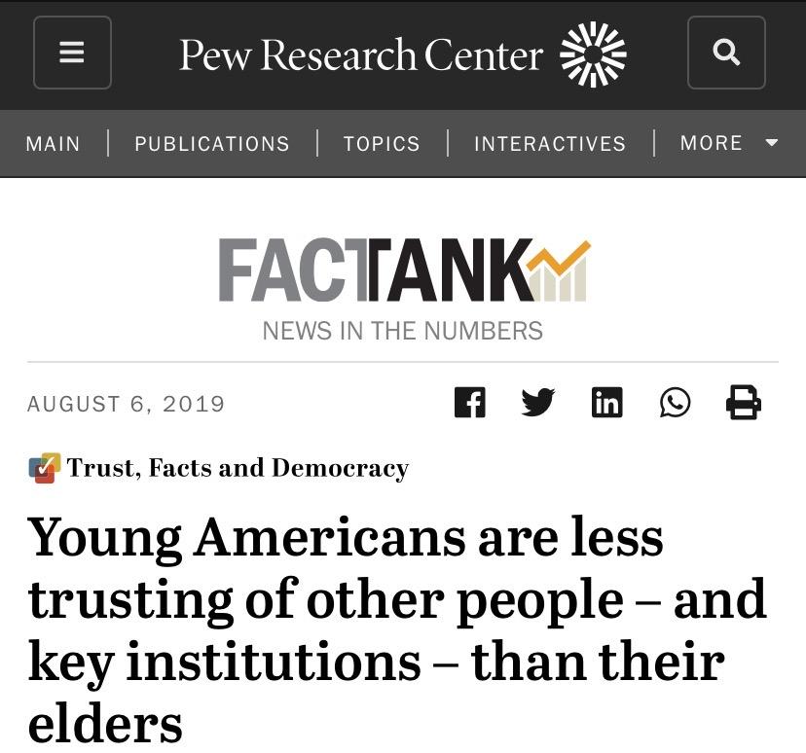Click the August 6, 2019 date
Screen dimensions: 806x753
click(127, 404)
